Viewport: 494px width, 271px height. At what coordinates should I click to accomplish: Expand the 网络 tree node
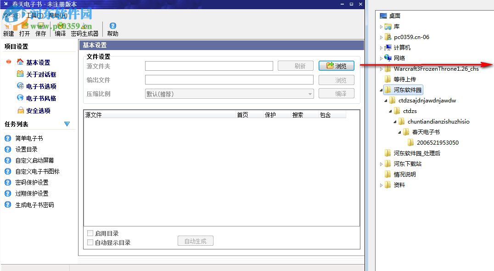pos(381,58)
